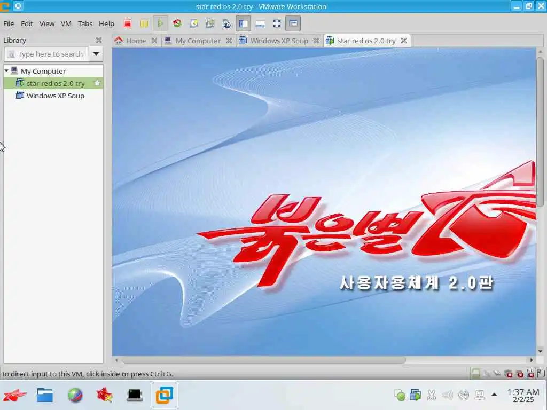Open the clipboard scissors tray icon
Viewport: 547px width, 410px height.
click(x=432, y=395)
